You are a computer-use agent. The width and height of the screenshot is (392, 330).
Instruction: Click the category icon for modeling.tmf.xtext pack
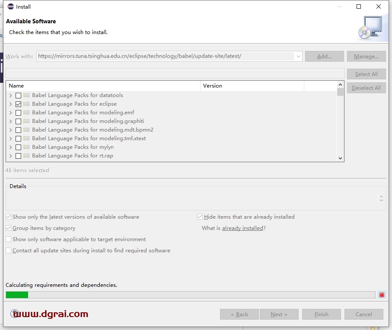pyautogui.click(x=26, y=138)
